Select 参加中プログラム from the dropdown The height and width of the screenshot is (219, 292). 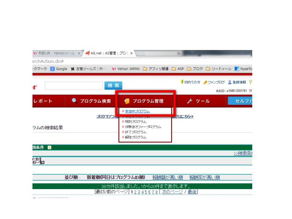click(137, 111)
